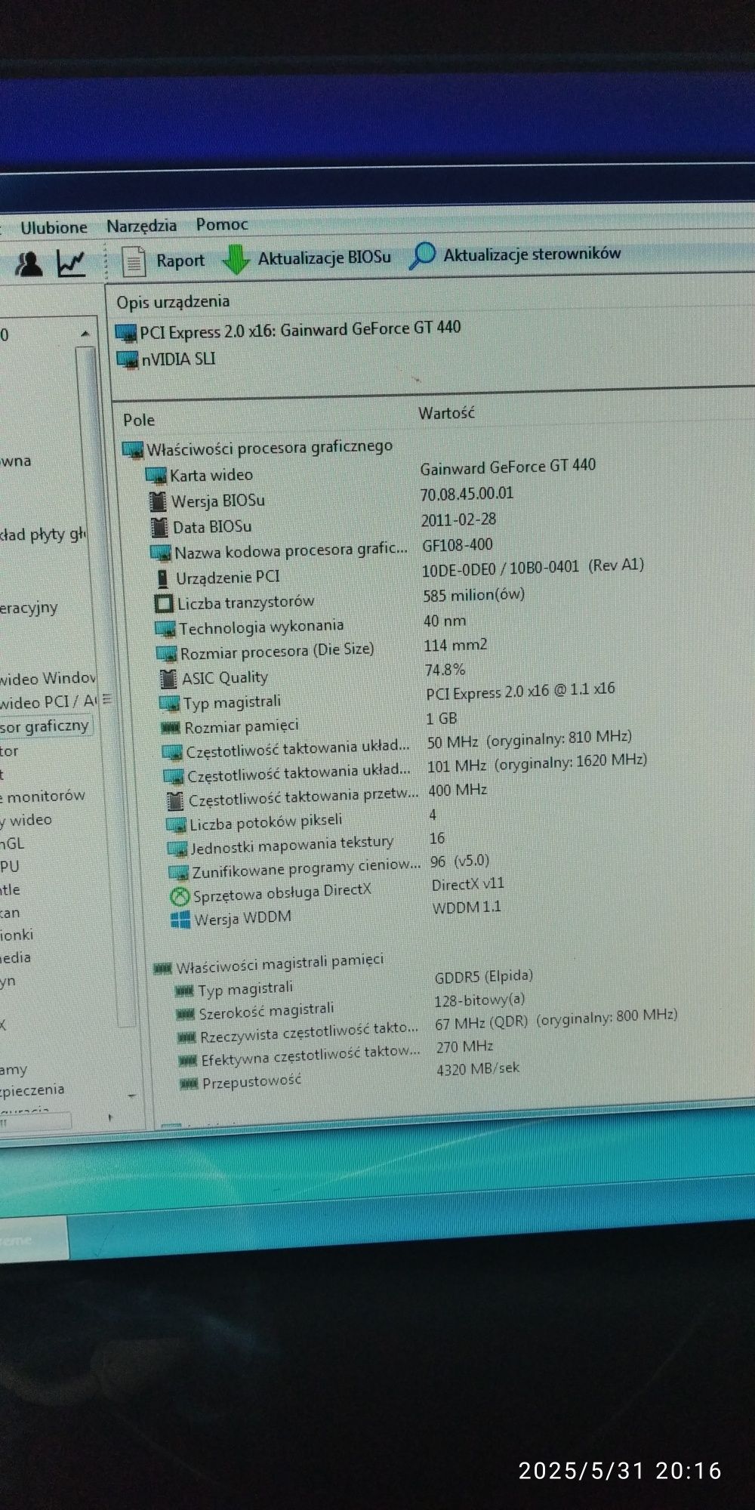
Task: Click the Liczba tranzystorów icon
Action: click(x=163, y=603)
